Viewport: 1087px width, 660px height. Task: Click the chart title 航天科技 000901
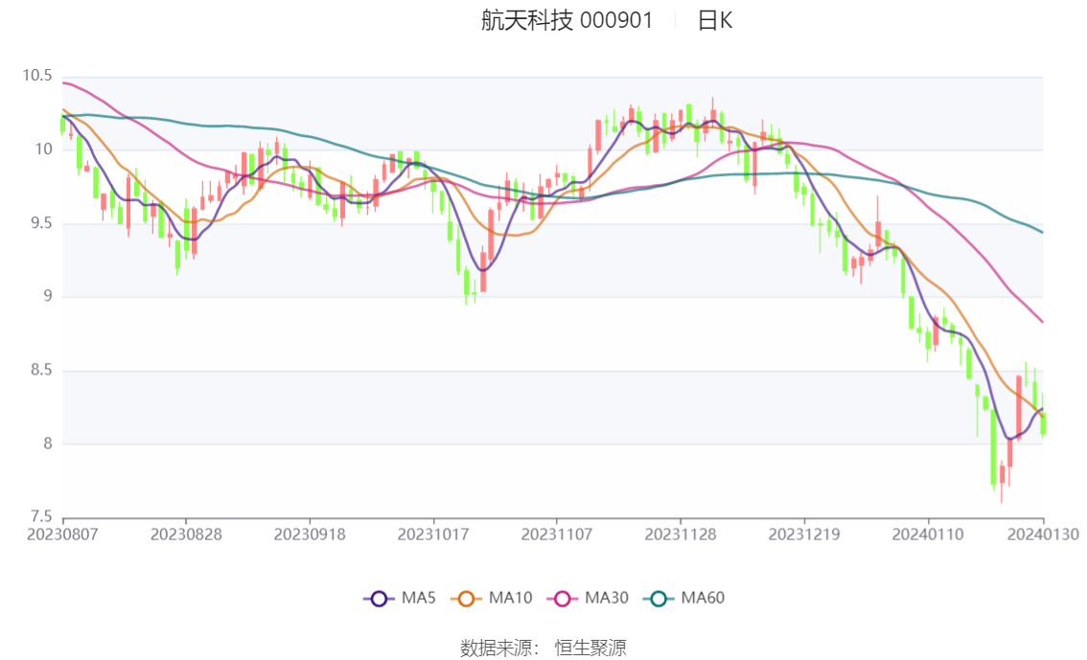[x=567, y=20]
